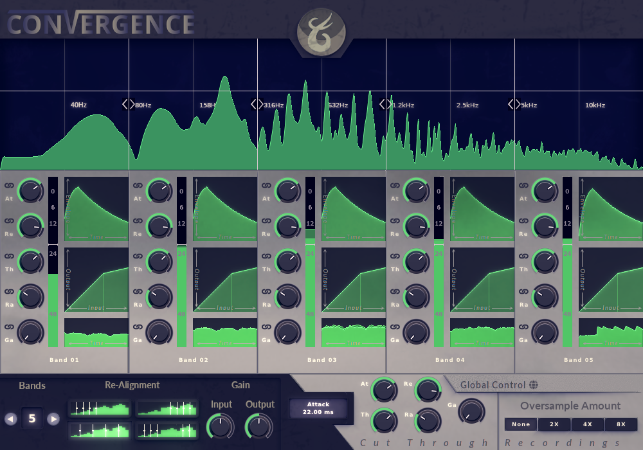Viewport: 643px width, 450px height.
Task: Increase band count with right arrow
Action: coord(53,419)
